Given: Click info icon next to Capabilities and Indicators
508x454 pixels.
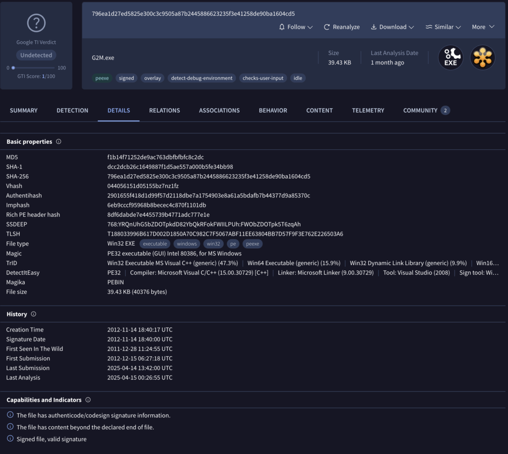Looking at the screenshot, I should click(x=88, y=400).
